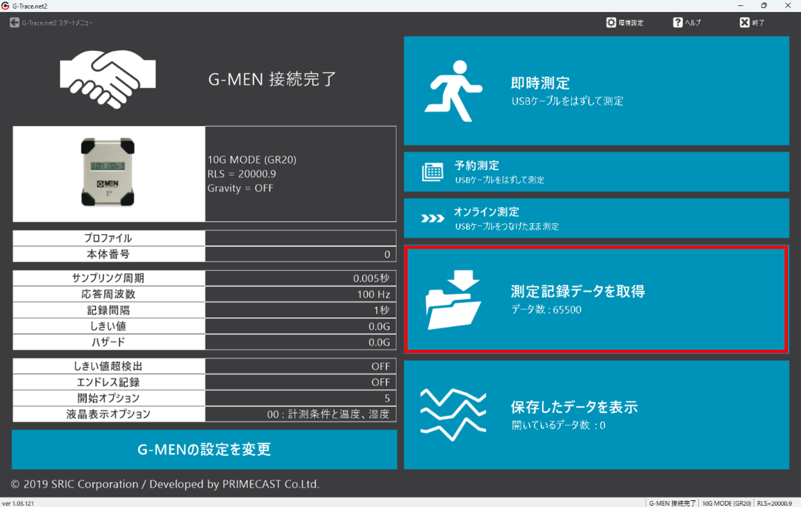This screenshot has height=507, width=801.
Task: Click しきい値 value 0.0G
Action: tap(301, 326)
